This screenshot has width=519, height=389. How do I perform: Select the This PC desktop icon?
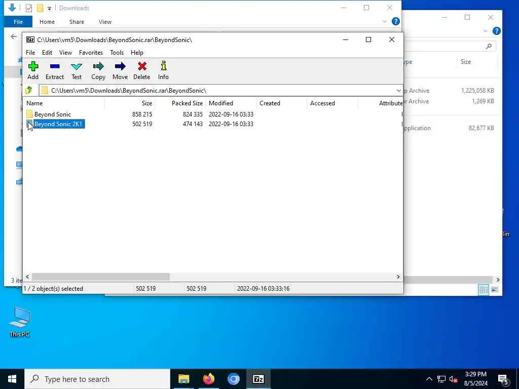20,322
